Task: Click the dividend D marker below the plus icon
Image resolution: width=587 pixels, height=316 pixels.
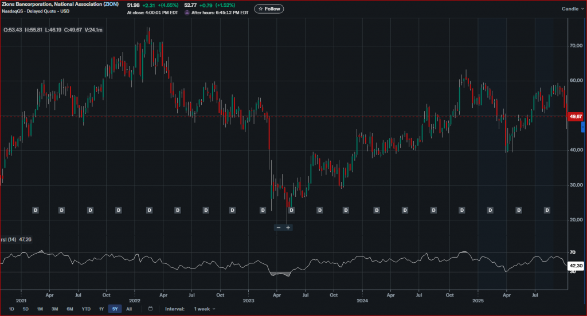Action: [x=291, y=211]
